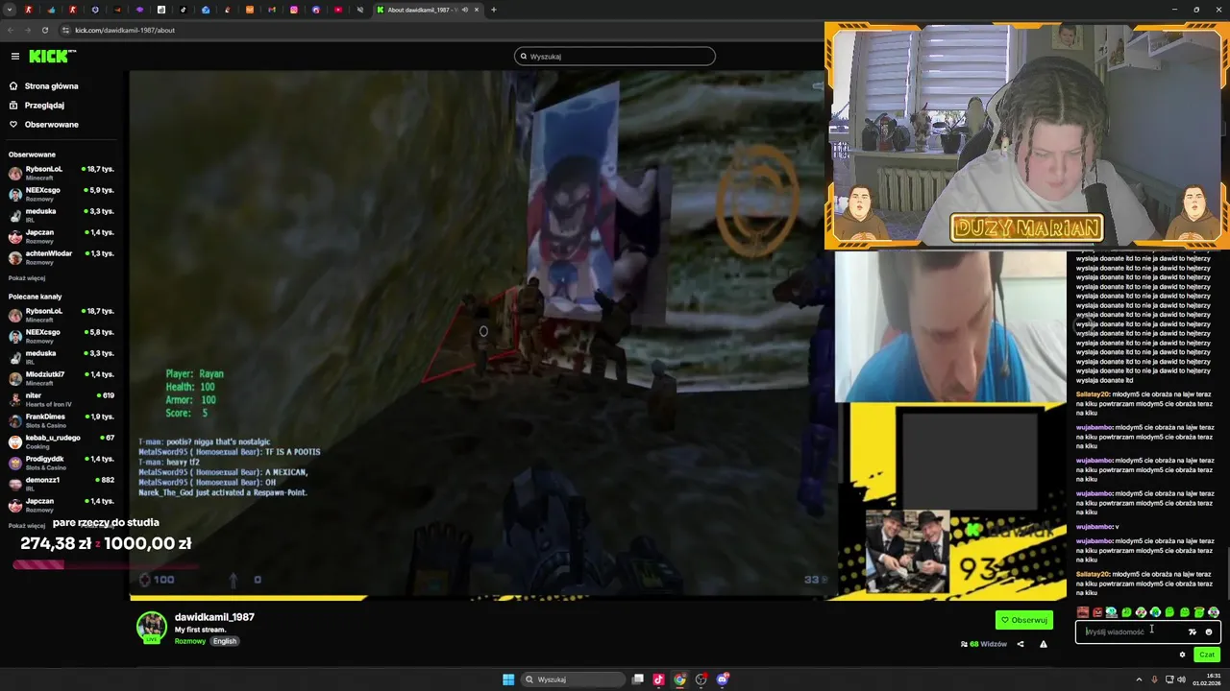Open niter Hearts of Iron IV channel

pyautogui.click(x=61, y=399)
